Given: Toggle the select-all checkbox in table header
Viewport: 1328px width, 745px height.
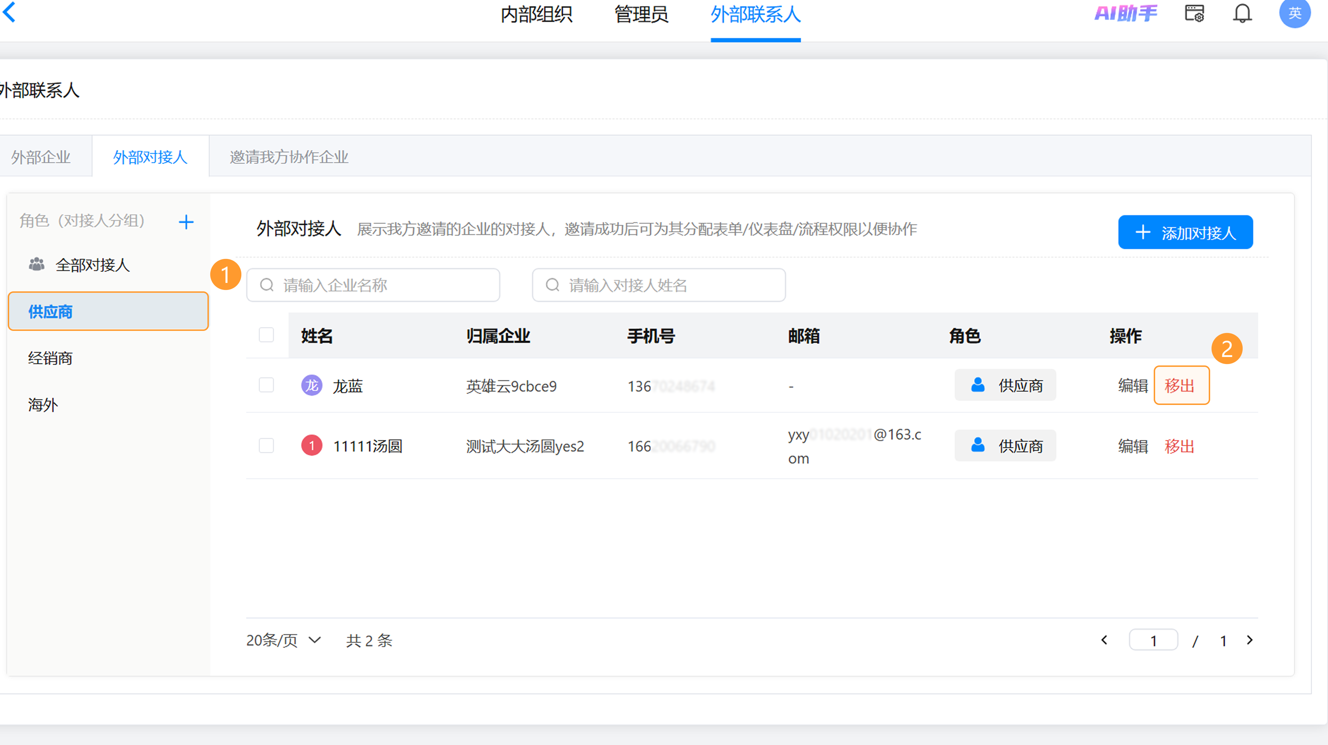Looking at the screenshot, I should (x=266, y=335).
